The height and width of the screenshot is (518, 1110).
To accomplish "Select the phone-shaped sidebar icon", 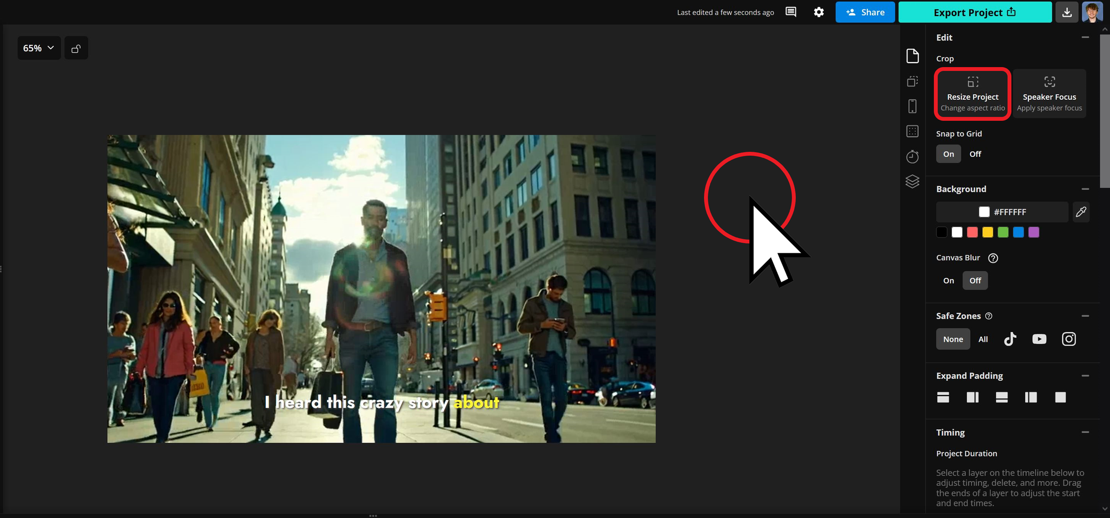I will tap(912, 106).
